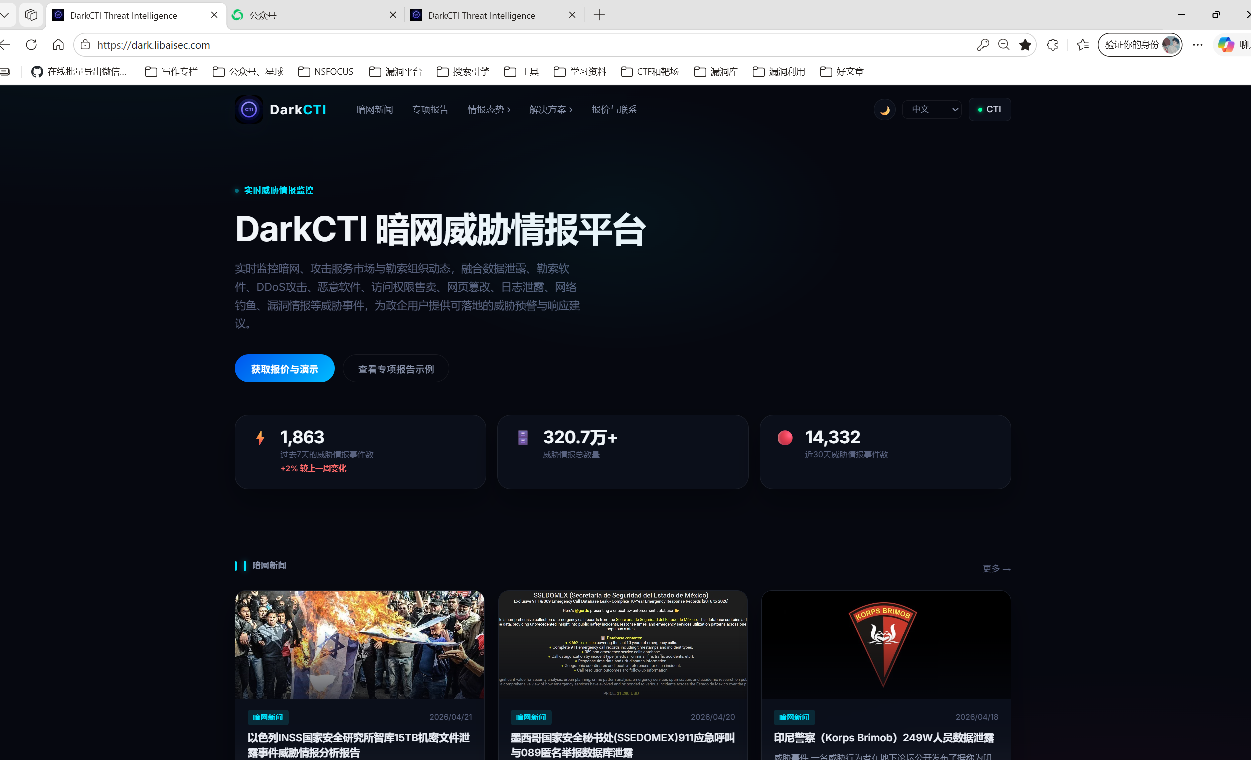The width and height of the screenshot is (1251, 760).
Task: Click the 更多 link in 暗网新闻
Action: tap(996, 568)
